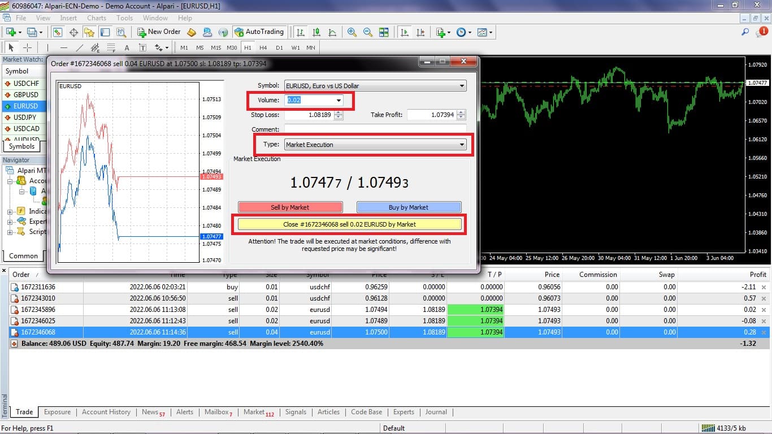Select the horizontal line drawing tool
This screenshot has height=434, width=772.
pos(64,47)
